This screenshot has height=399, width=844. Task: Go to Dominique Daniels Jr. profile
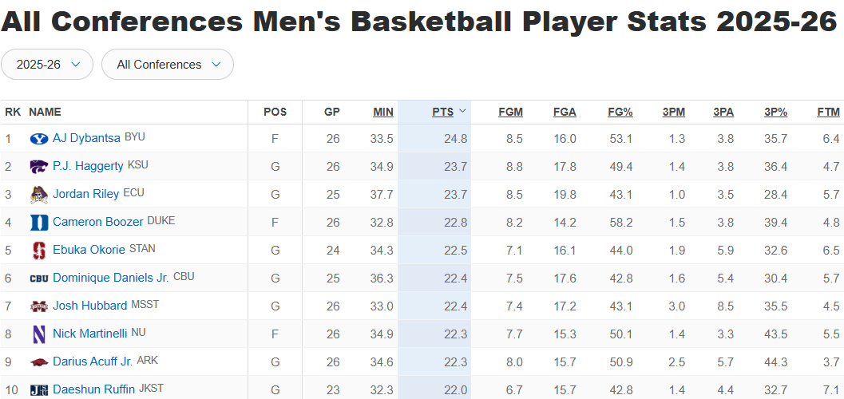pyautogui.click(x=110, y=278)
